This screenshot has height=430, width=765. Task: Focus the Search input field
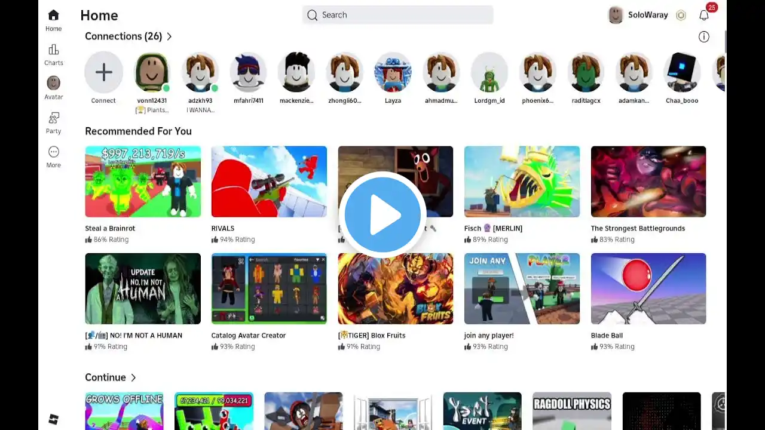pos(397,15)
